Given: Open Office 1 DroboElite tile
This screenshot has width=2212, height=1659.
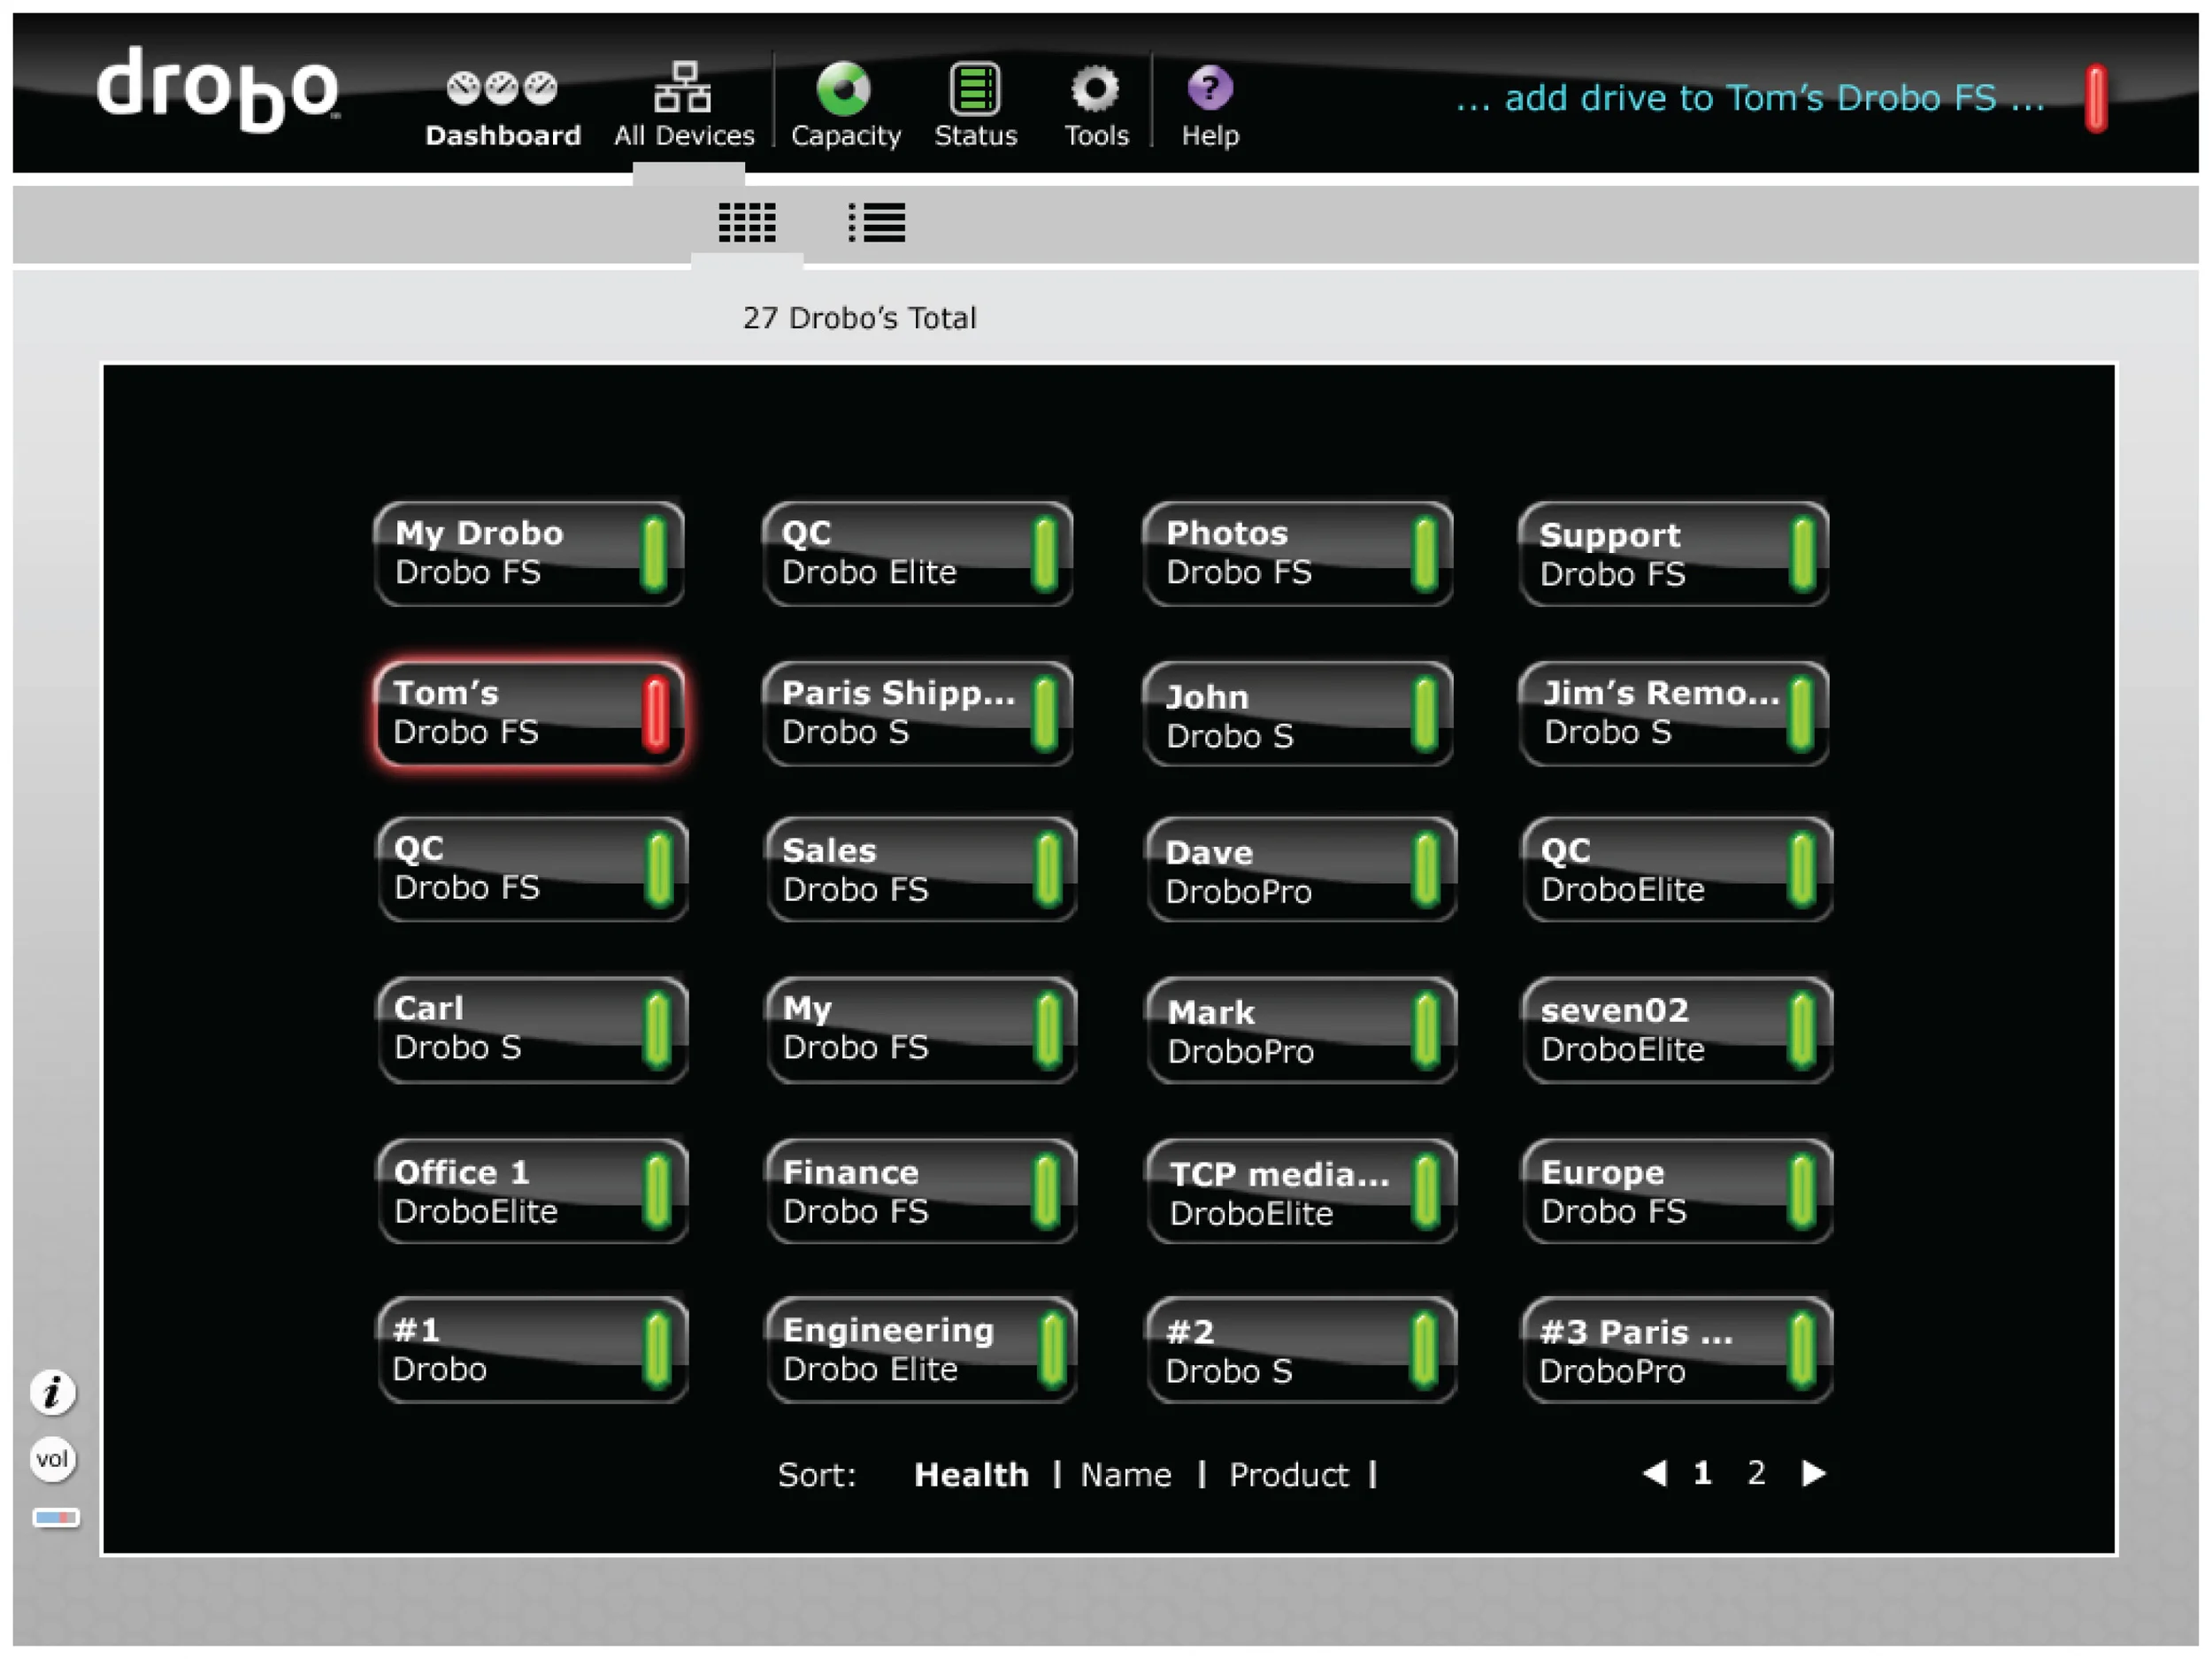Looking at the screenshot, I should tap(532, 1191).
